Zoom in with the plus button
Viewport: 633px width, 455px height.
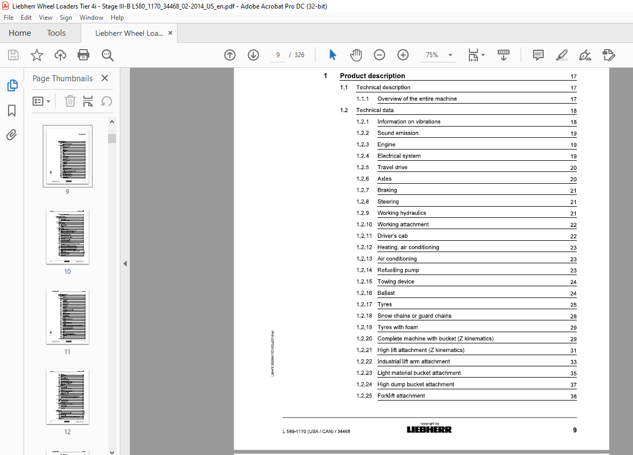403,55
